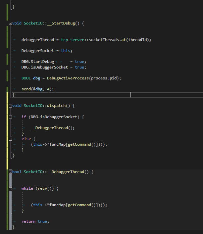This screenshot has width=203, height=234.
Task: Collapse the else block in dispatch
Action: [10, 139]
